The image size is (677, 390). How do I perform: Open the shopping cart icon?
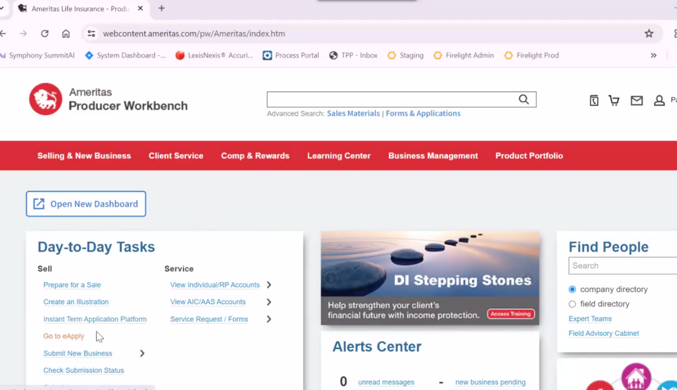click(614, 100)
